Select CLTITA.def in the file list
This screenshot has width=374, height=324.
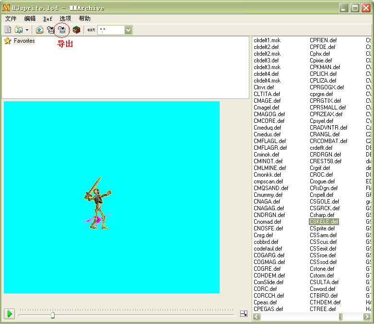[x=267, y=94]
